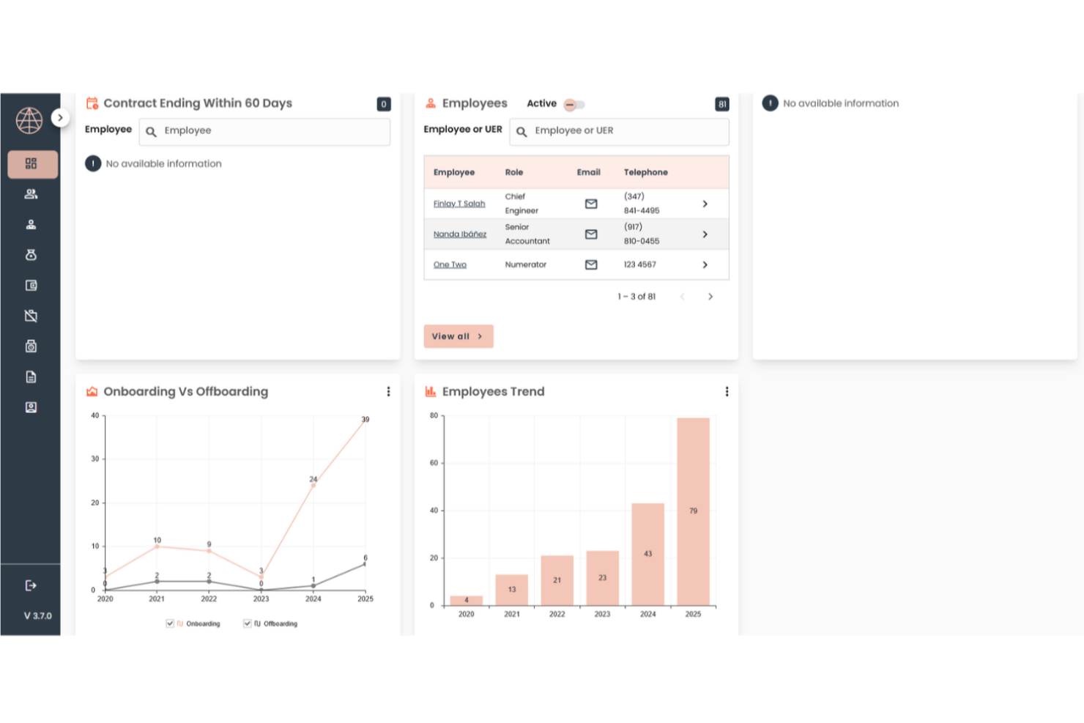Uncheck the Onboarding legend checkbox
The image size is (1084, 723).
click(x=169, y=623)
